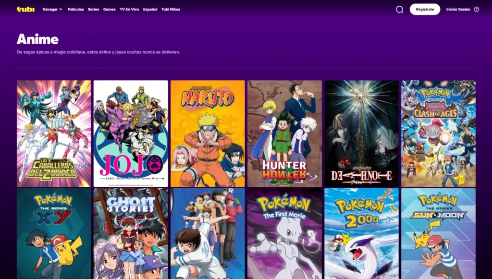492x279 pixels.
Task: Open the help question mark icon
Action: coord(476,10)
